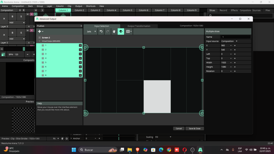Open the Output menu

79,6
